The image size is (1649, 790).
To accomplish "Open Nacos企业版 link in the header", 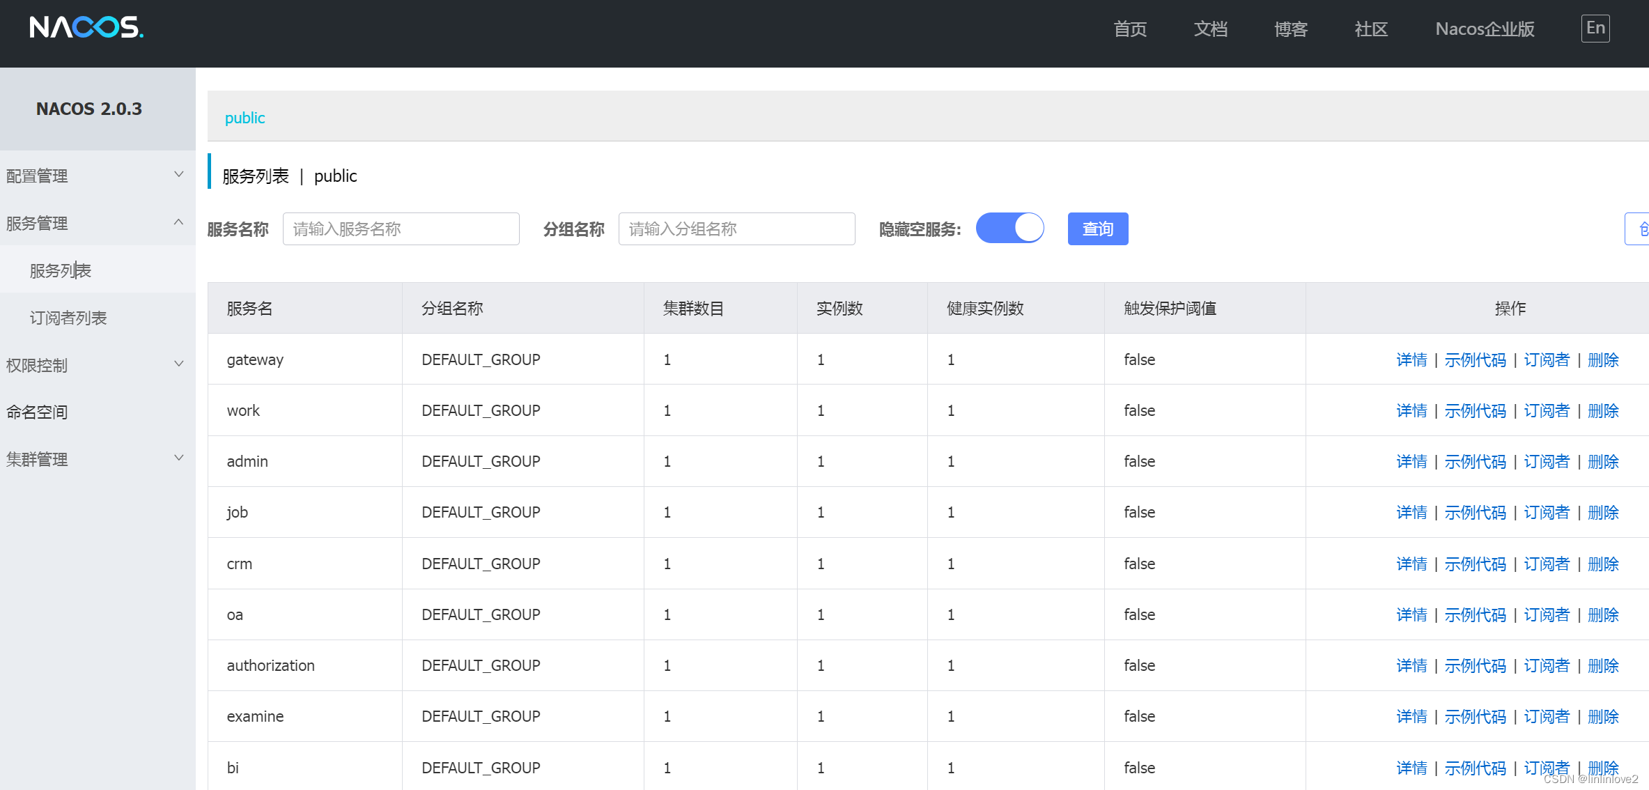I will tap(1485, 29).
